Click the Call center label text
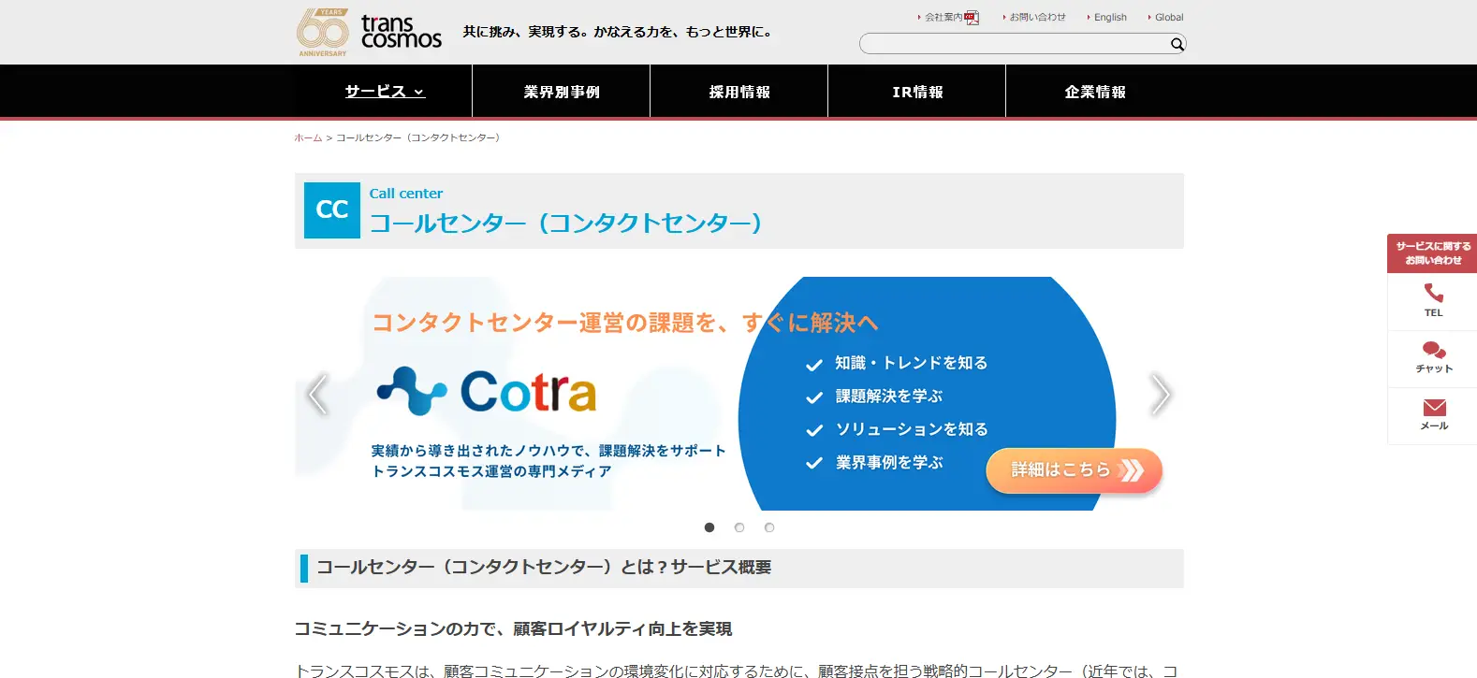This screenshot has width=1477, height=678. coord(406,194)
